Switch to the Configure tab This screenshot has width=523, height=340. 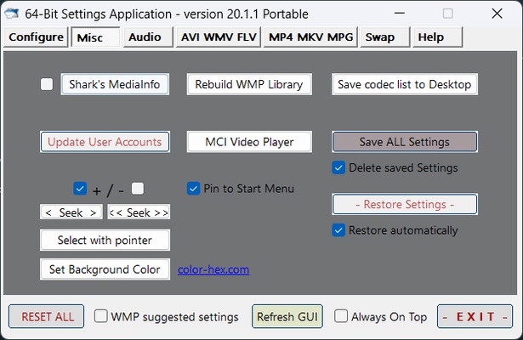click(37, 37)
